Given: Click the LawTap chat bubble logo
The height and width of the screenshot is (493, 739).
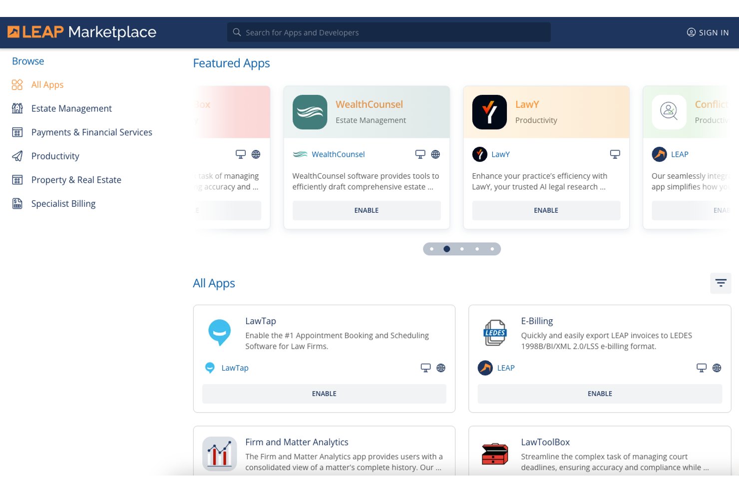Looking at the screenshot, I should tap(220, 333).
